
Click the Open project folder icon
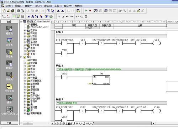pyautogui.click(x=8, y=11)
